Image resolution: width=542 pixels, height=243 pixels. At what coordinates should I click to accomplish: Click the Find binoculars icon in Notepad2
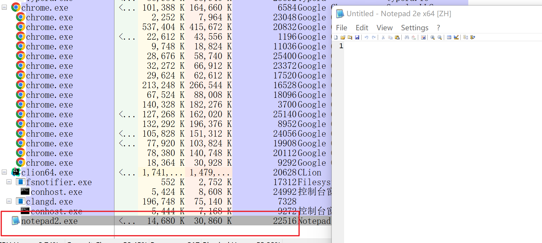(x=407, y=37)
